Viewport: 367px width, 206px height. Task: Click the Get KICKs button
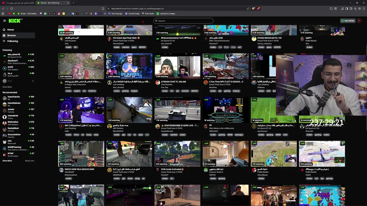tap(348, 21)
